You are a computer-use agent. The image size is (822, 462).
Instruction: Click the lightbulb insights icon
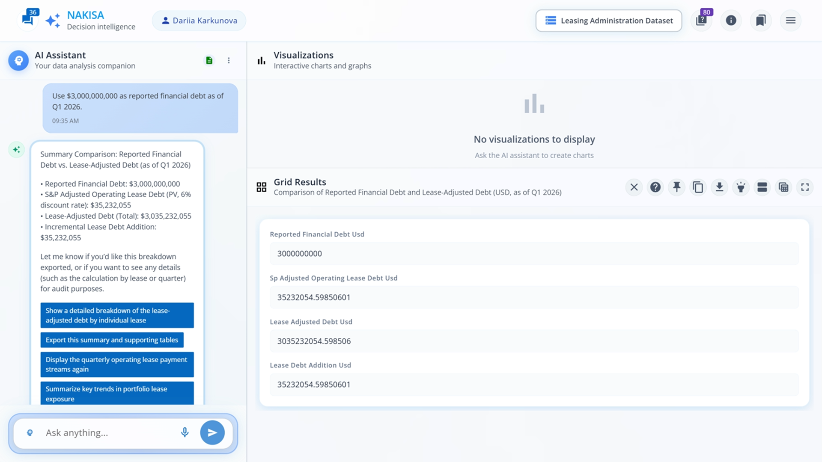[x=741, y=187]
